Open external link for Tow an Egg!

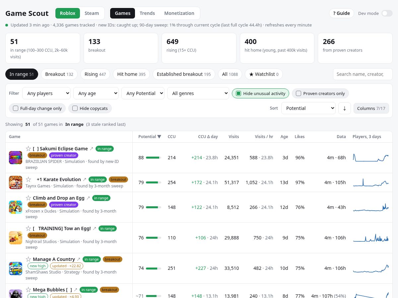95,228
